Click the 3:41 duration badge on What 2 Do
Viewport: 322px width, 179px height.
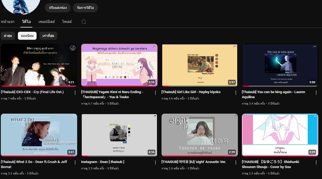pos(71,152)
